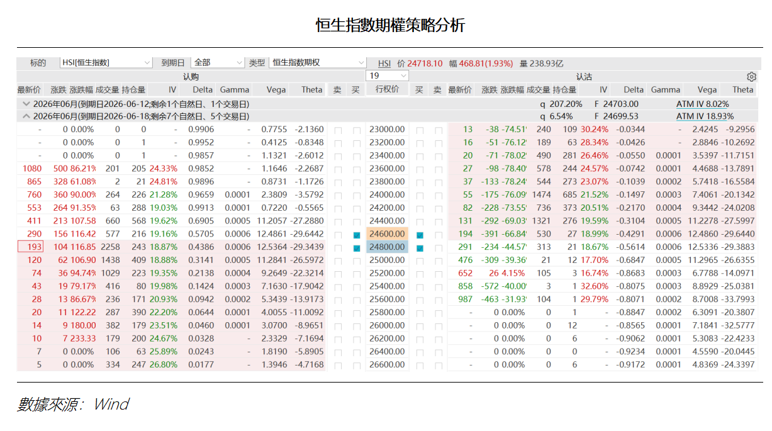Tick the 认沽 卖 checkbox for strike 23400.00
The width and height of the screenshot is (772, 431).
438,157
